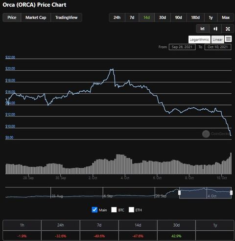This screenshot has width=235, height=241.
Task: Open the TradingView tab
Action: click(x=66, y=18)
